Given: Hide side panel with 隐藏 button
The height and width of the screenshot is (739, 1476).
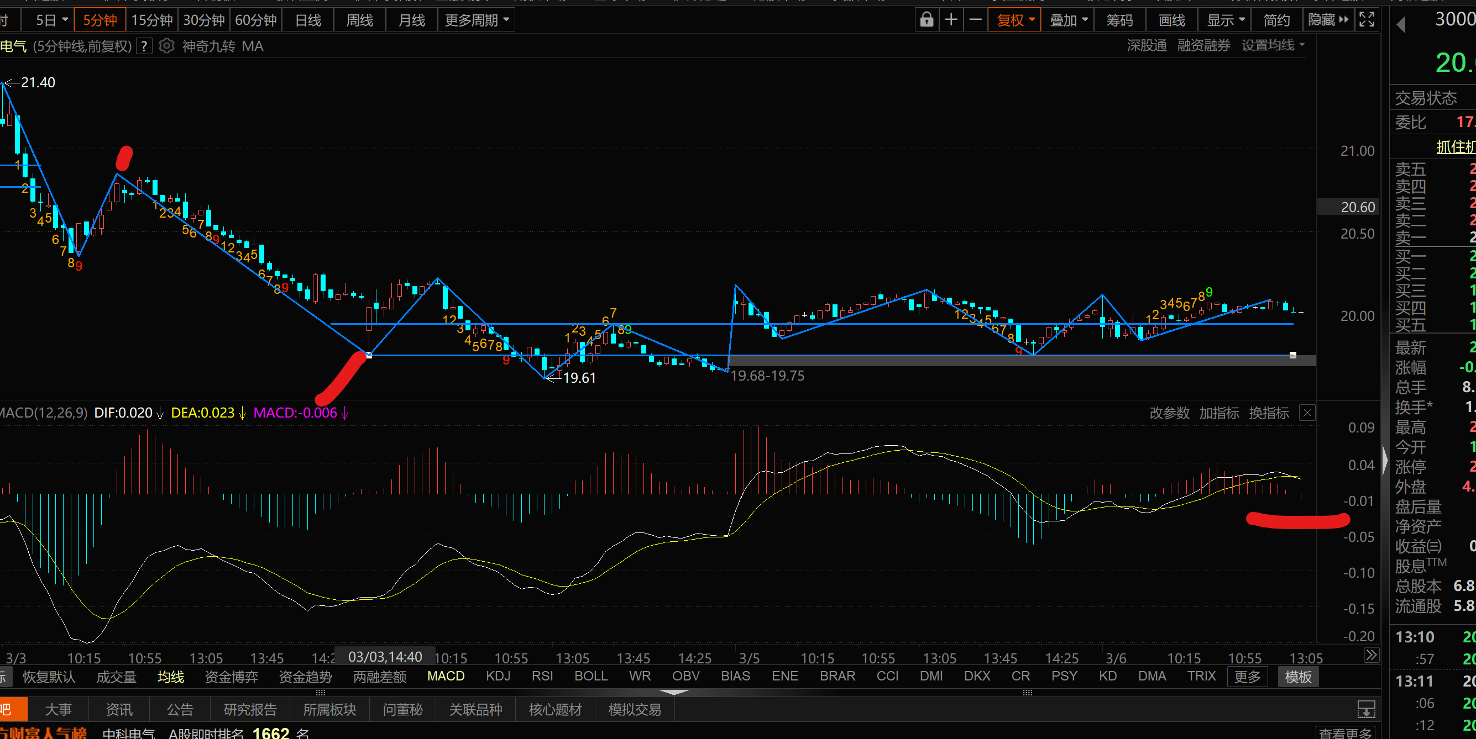Looking at the screenshot, I should point(1328,20).
